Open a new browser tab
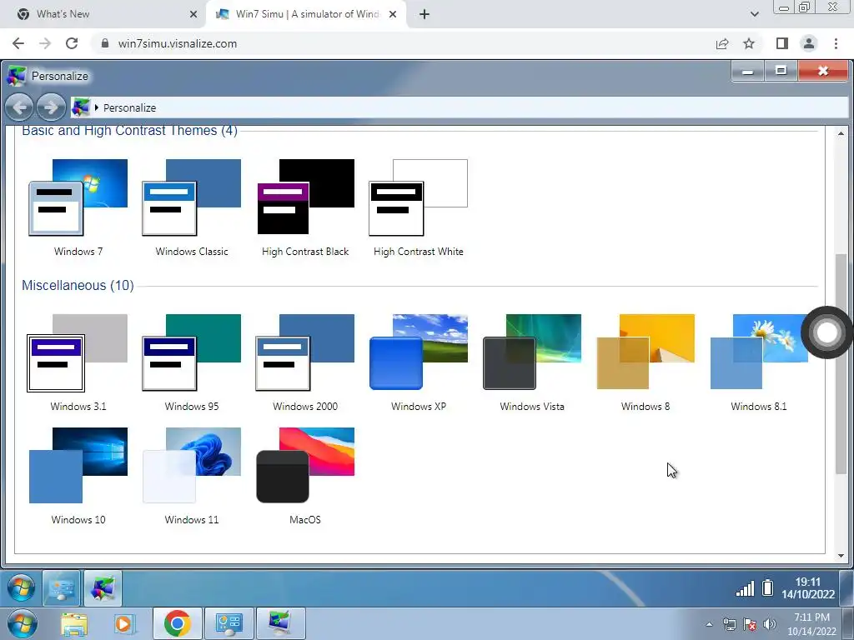This screenshot has width=854, height=640. tap(424, 15)
